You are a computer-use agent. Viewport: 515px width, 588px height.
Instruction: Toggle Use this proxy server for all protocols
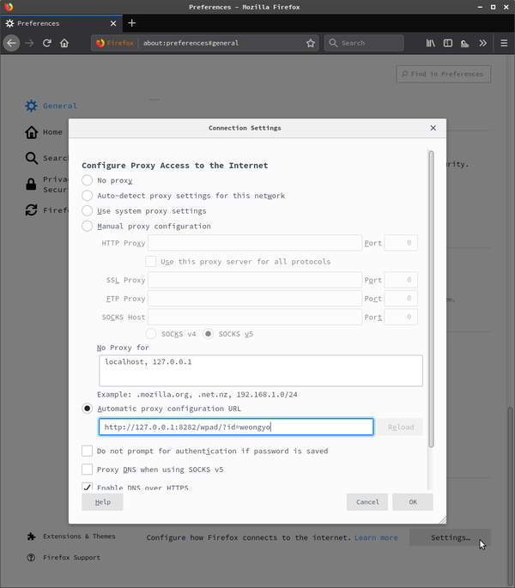point(151,261)
